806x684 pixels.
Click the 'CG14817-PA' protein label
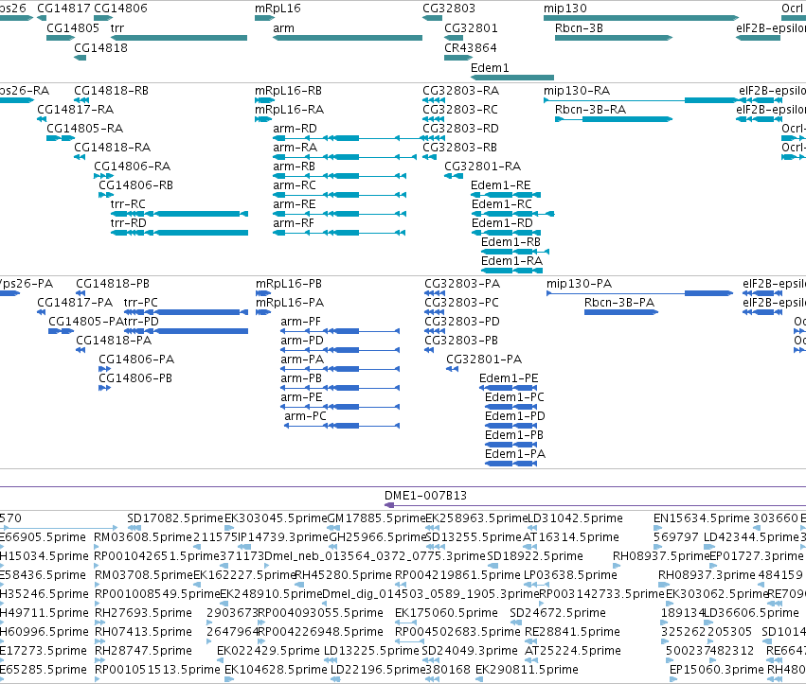75,303
